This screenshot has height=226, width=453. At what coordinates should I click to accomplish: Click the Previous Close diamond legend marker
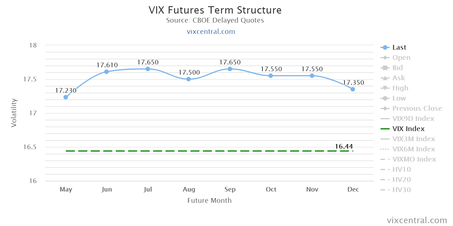(x=385, y=108)
